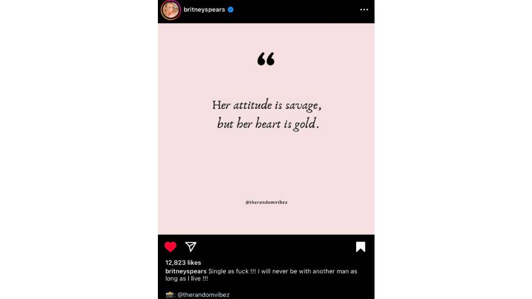The image size is (532, 299).
Task: Click the "but her heart is gold." line
Action: (x=268, y=124)
